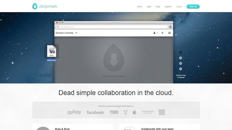The width and height of the screenshot is (232, 130).
Task: Click the dropmark droplet logo icon
Action: [x=35, y=6]
